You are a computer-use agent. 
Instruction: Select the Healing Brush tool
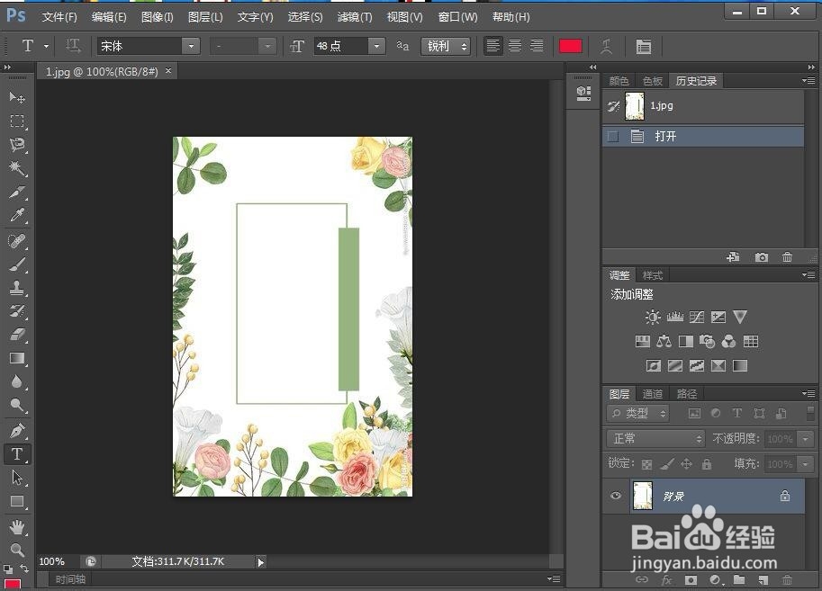coord(17,241)
